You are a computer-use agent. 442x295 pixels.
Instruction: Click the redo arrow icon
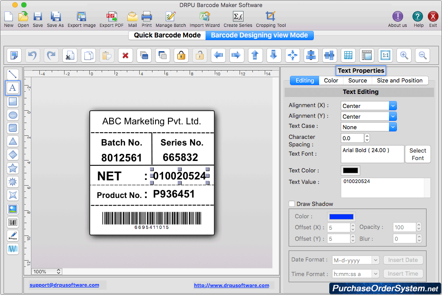click(51, 55)
